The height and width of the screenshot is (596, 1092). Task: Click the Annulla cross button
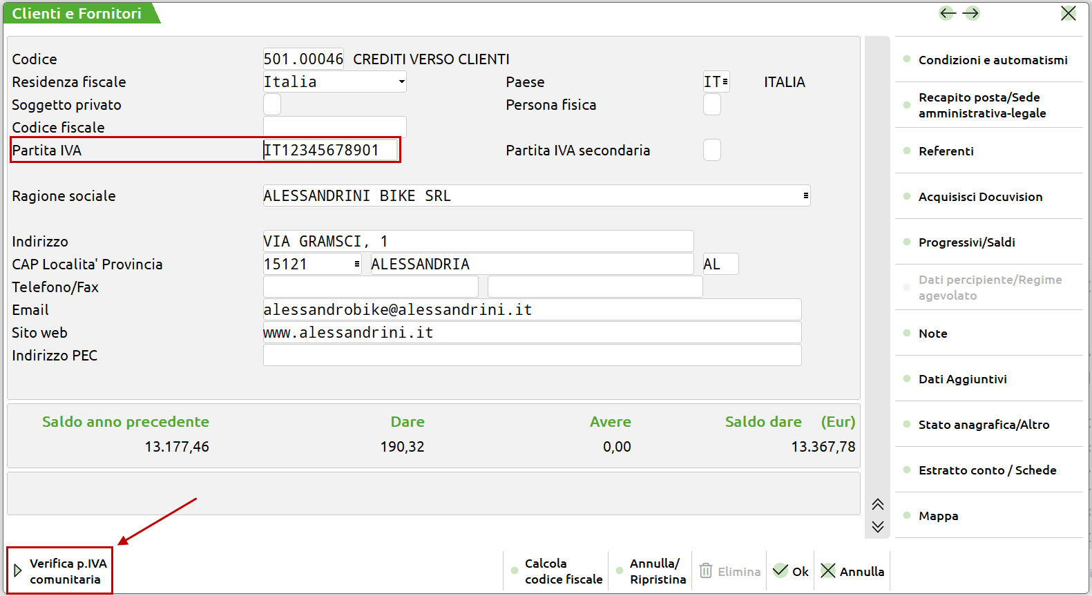click(x=852, y=571)
